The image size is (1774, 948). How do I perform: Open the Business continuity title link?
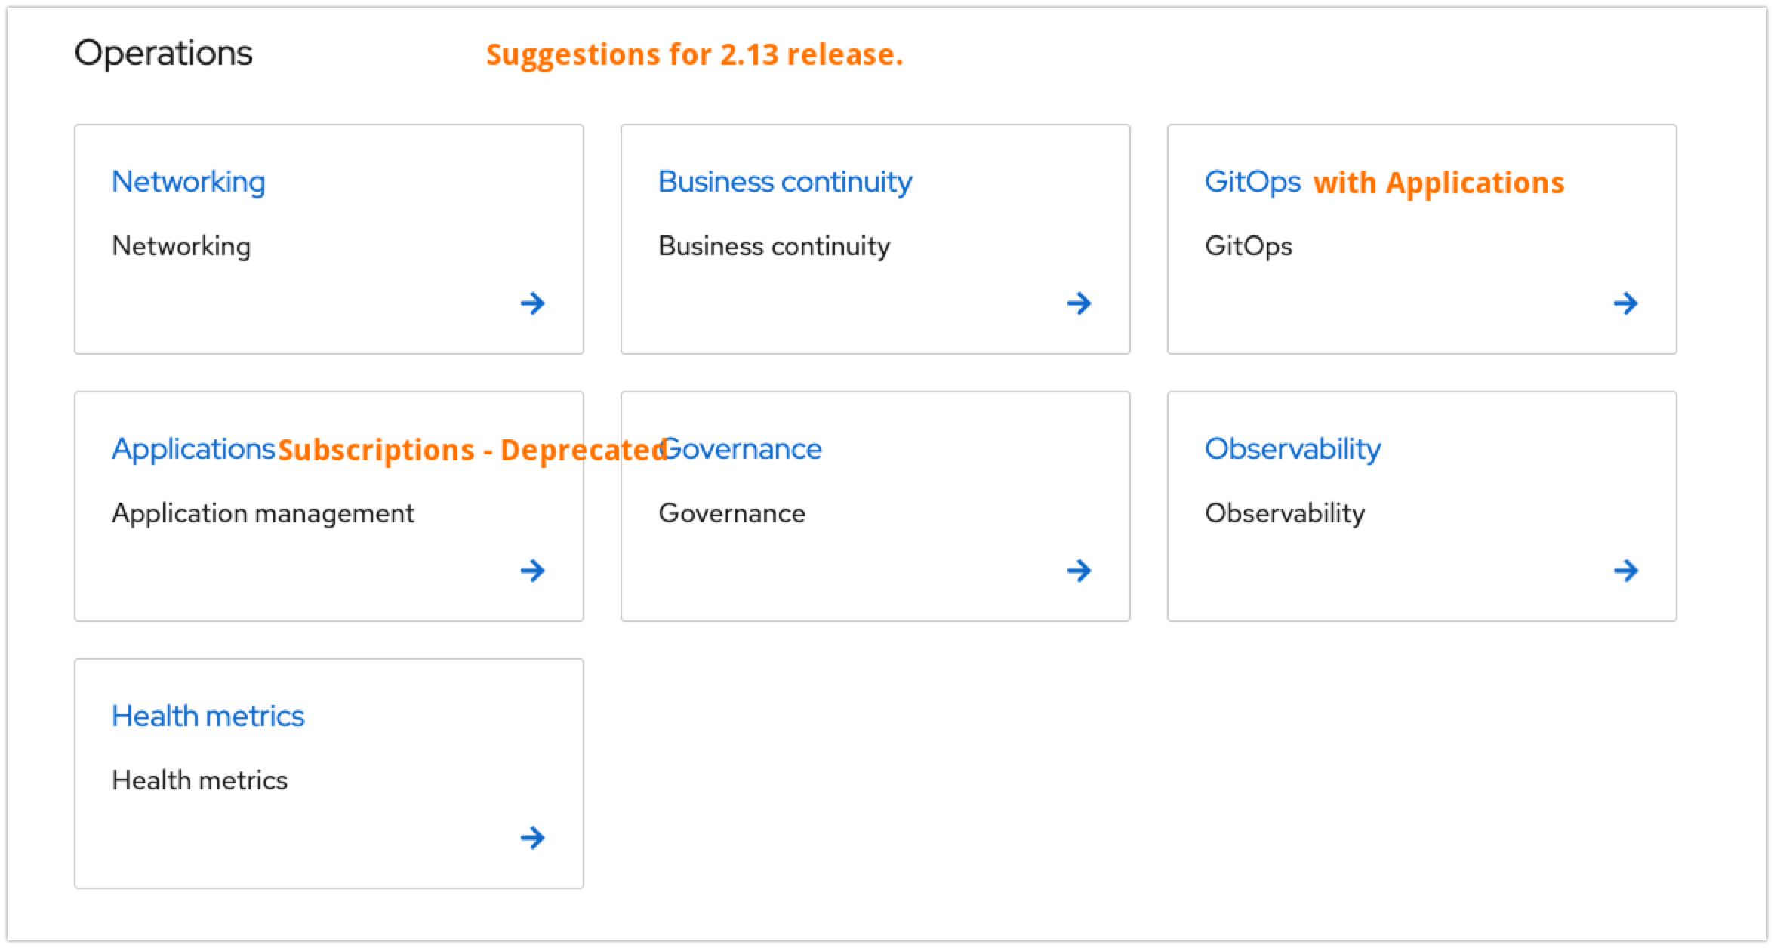pos(785,182)
